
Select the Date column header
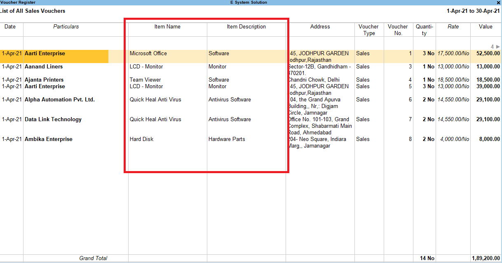tap(10, 26)
